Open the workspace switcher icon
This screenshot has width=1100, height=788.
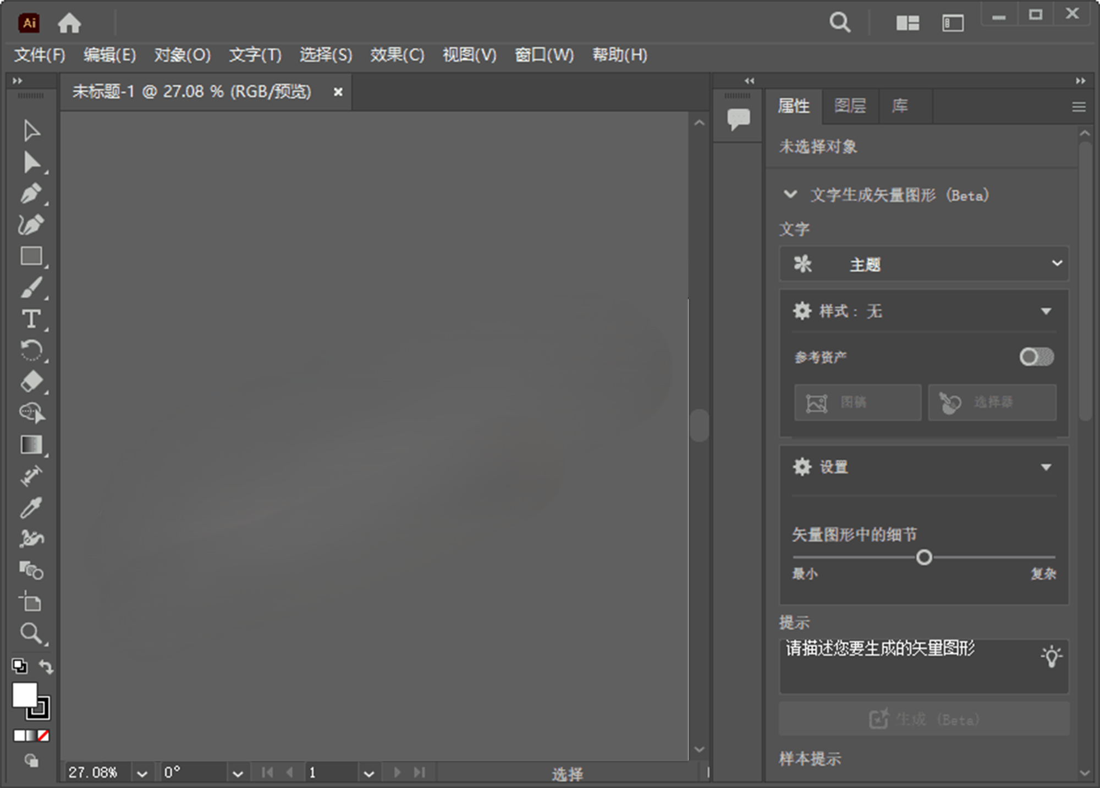953,23
